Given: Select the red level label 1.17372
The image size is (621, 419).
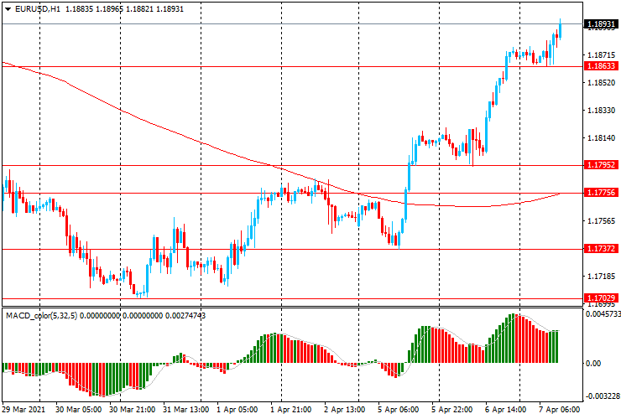Looking at the screenshot, I should 601,249.
